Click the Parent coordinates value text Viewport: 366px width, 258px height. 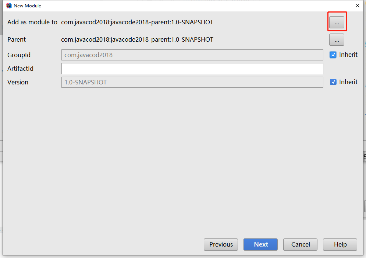(x=137, y=39)
